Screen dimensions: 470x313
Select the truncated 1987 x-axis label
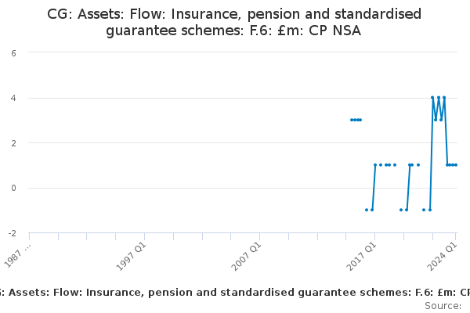[17, 256]
